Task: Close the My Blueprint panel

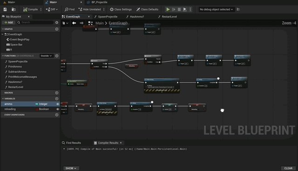Action: click(29, 17)
